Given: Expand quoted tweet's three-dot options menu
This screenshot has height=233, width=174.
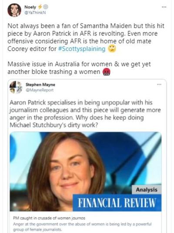Looking at the screenshot, I should click(159, 84).
